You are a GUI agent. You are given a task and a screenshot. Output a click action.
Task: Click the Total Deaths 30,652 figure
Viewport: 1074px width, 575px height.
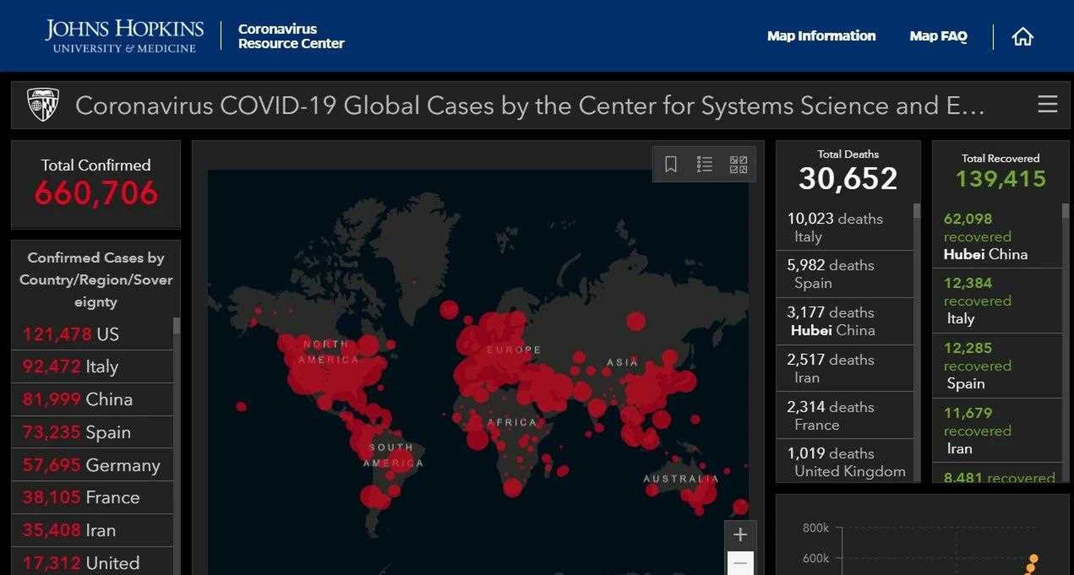848,178
